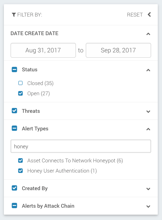Collapse the Date Create Date section

[x=148, y=34]
